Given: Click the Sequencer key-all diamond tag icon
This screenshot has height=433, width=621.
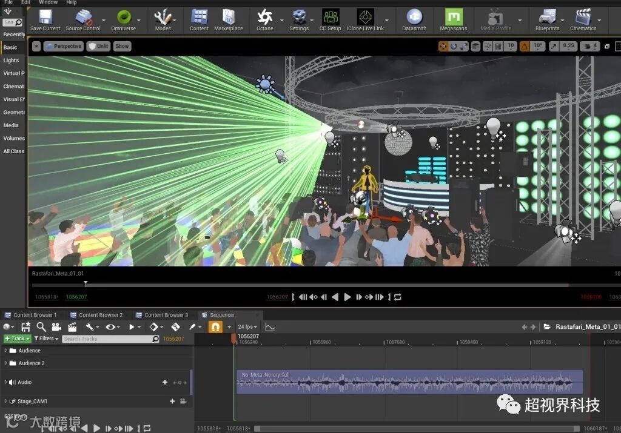Looking at the screenshot, I should point(175,326).
